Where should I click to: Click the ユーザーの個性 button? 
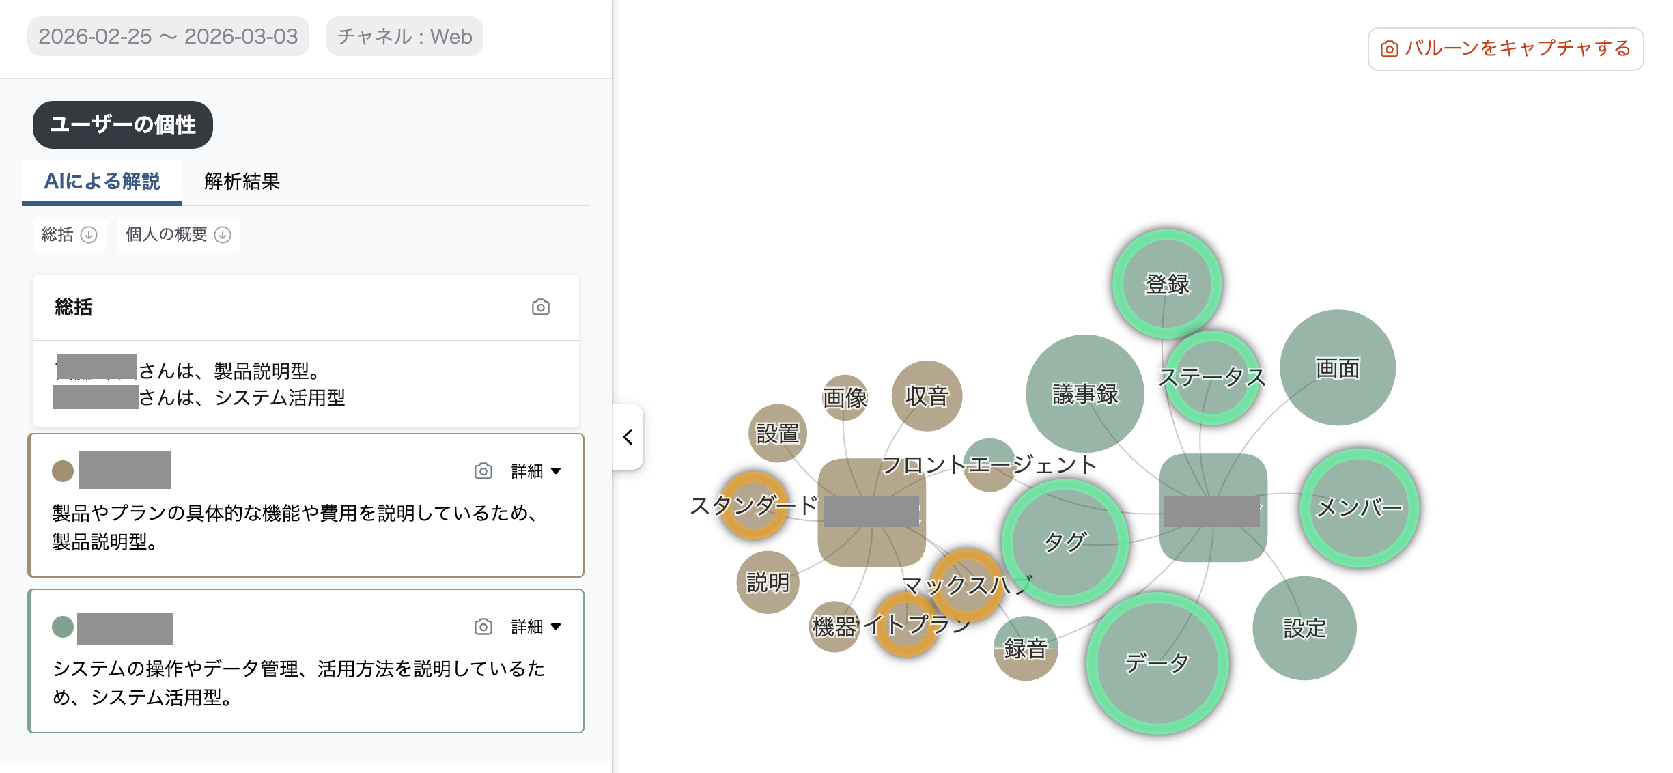pyautogui.click(x=123, y=125)
